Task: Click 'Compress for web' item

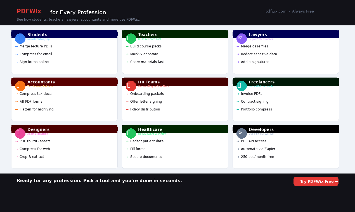Action: point(35,149)
